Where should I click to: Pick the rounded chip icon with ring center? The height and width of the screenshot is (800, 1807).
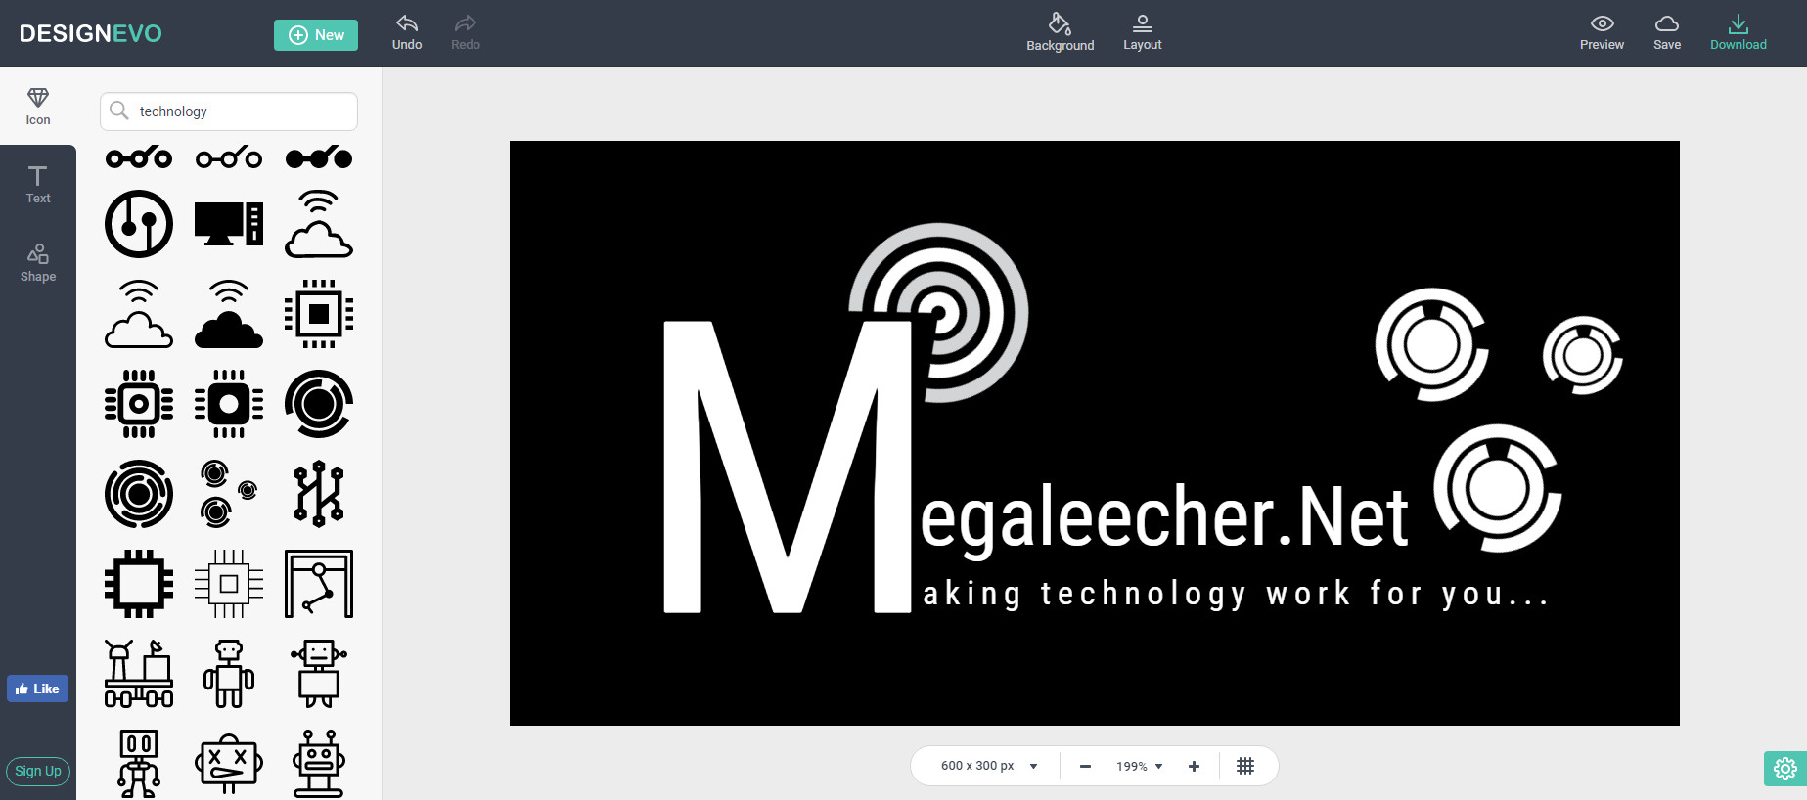click(x=139, y=404)
